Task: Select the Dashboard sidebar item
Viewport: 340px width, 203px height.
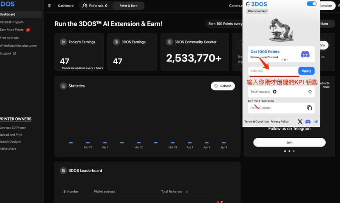Action: (x=21, y=14)
